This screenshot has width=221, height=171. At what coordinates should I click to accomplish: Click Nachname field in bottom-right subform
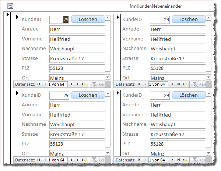[178, 124]
